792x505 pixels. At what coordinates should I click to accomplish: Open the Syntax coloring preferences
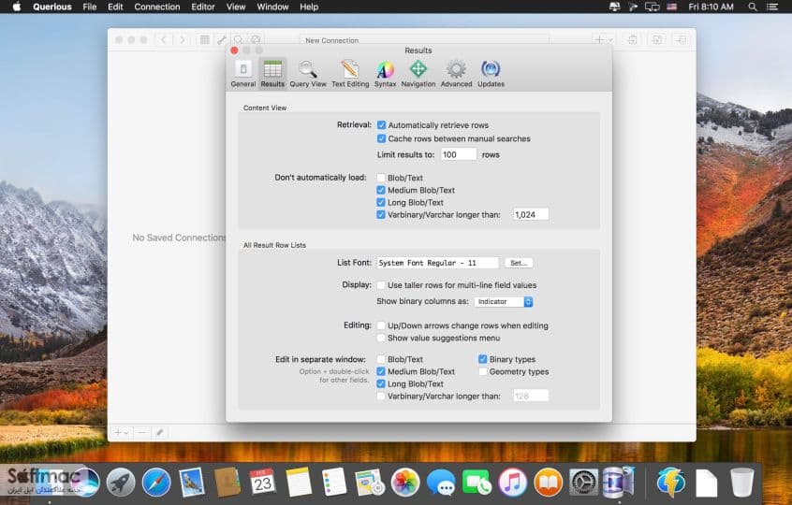click(385, 74)
